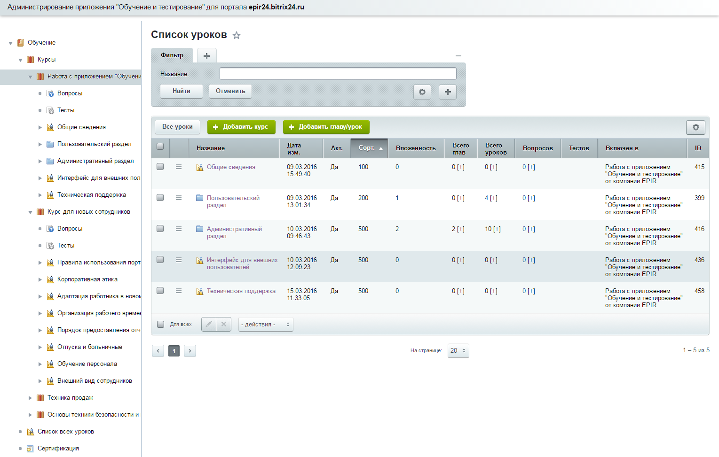This screenshot has height=457, width=719.
Task: Click edit pencil icon in footer
Action: (x=209, y=324)
